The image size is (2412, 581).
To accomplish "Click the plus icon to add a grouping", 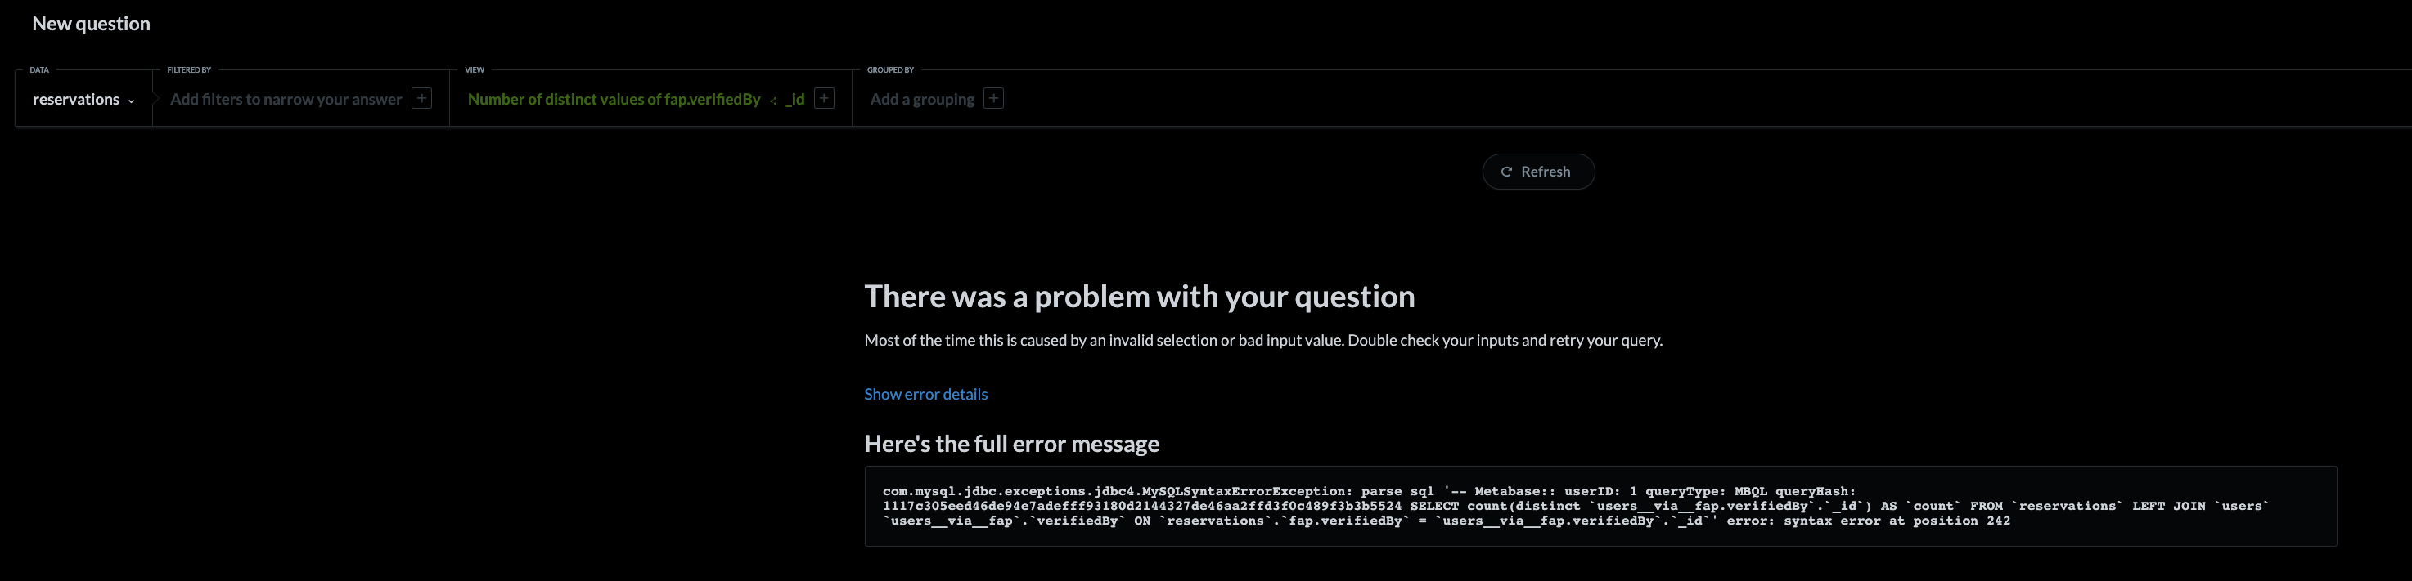I will [993, 98].
